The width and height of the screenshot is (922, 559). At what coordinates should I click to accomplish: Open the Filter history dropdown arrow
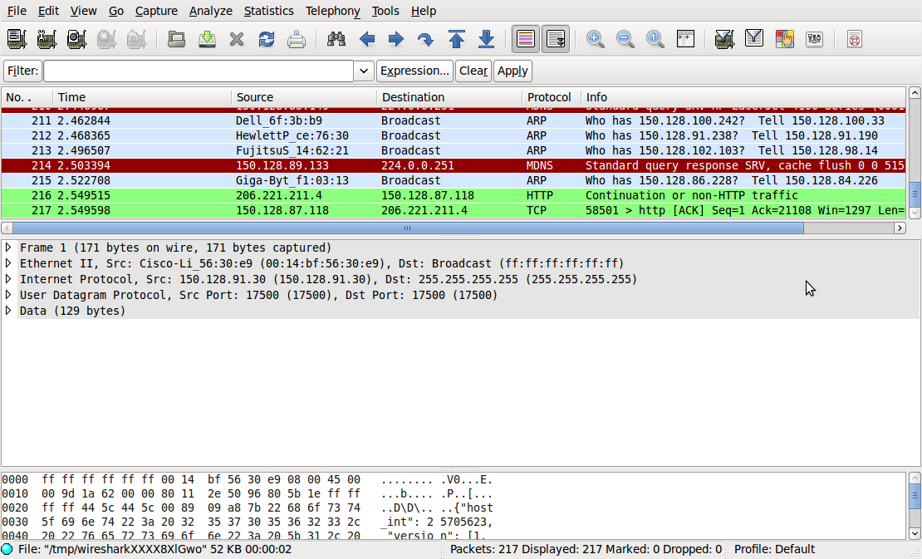[x=364, y=71]
